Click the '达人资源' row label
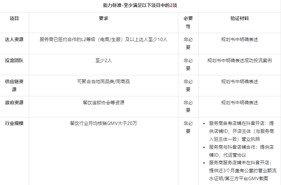 coord(14,39)
